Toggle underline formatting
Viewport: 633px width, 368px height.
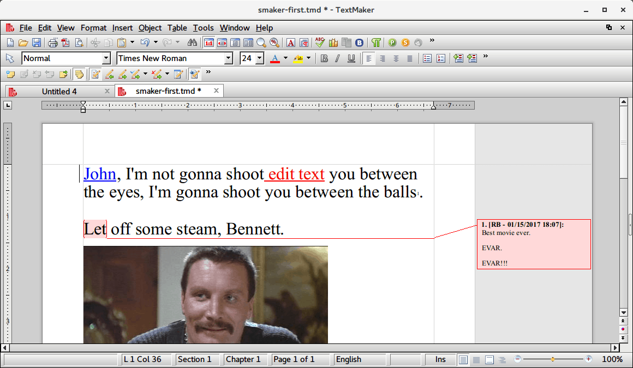(x=351, y=58)
